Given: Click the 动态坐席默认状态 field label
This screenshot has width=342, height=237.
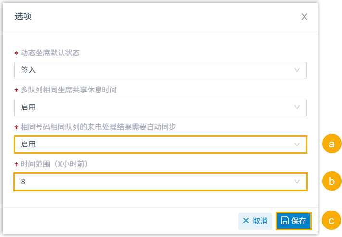Looking at the screenshot, I should (x=50, y=53).
